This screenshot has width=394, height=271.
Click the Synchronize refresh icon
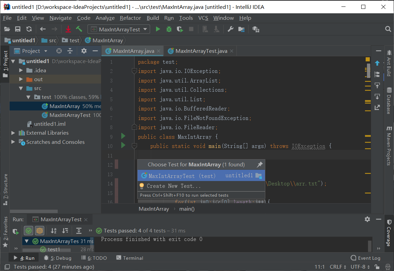pos(29,29)
